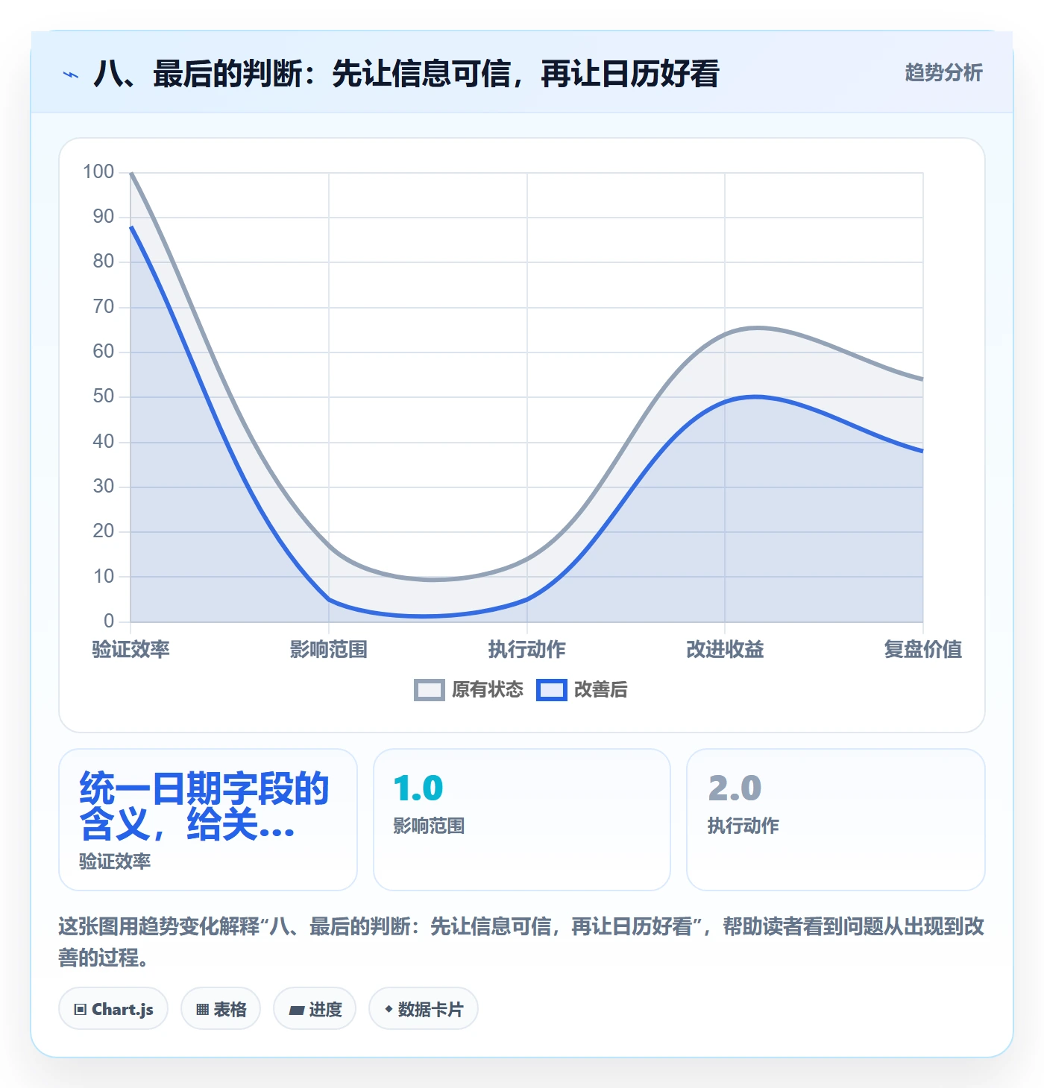This screenshot has width=1044, height=1088.
Task: Open the 2.0 执行动作 data card
Action: [x=836, y=820]
